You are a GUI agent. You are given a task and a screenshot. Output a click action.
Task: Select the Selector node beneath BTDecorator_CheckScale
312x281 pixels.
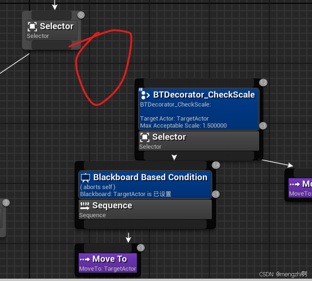[x=199, y=141]
